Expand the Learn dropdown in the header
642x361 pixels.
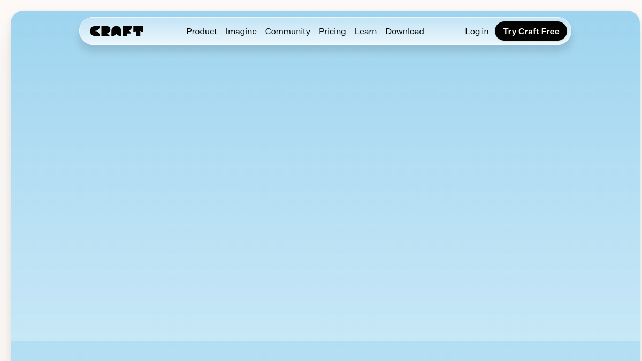(x=365, y=32)
